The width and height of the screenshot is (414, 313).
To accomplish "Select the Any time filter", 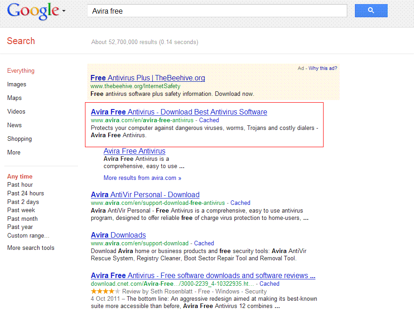I will pyautogui.click(x=20, y=177).
